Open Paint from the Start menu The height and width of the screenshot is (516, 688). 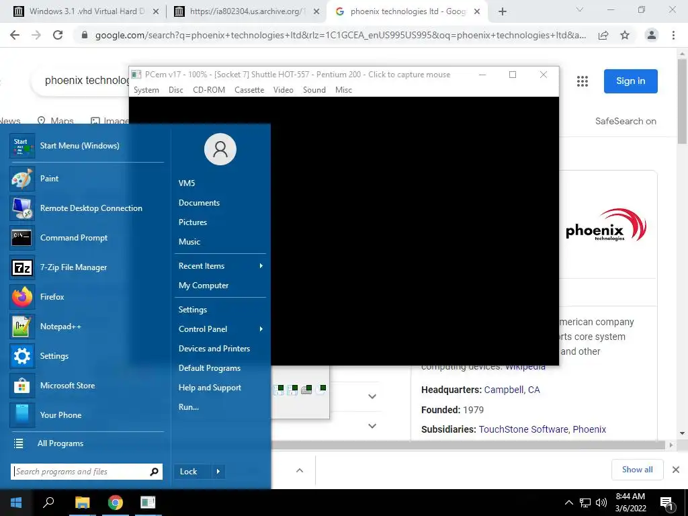[x=87, y=179]
